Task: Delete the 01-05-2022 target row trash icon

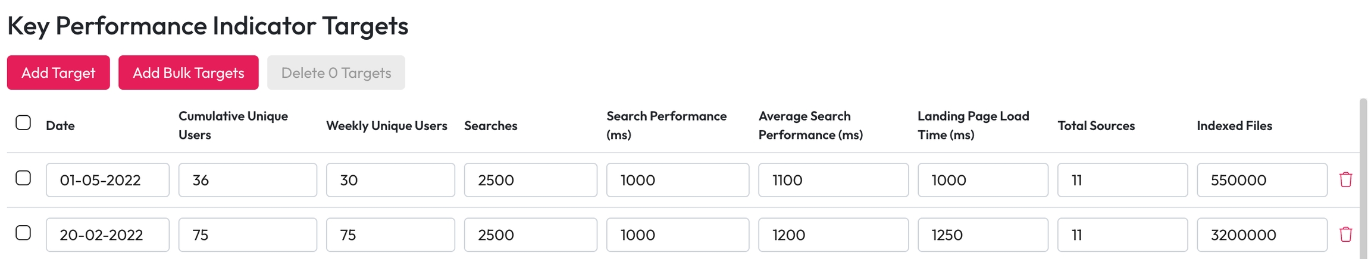Action: [x=1345, y=179]
